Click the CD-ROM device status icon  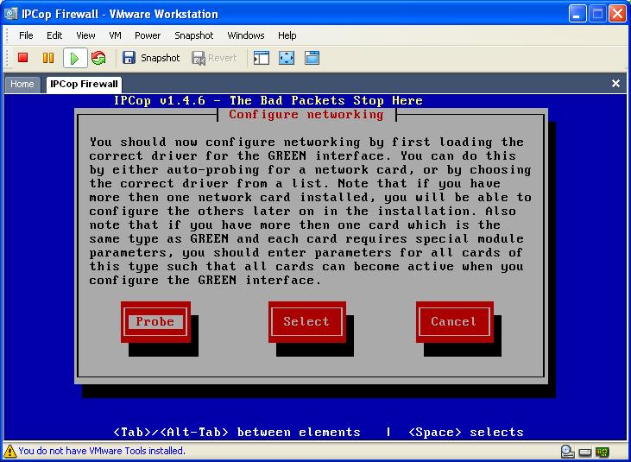[567, 452]
